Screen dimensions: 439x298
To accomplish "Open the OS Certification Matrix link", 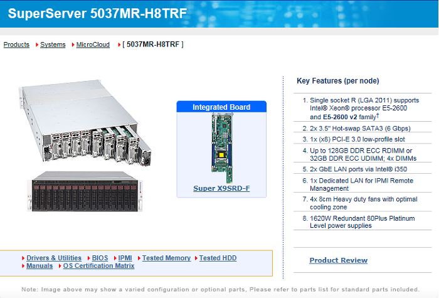I will [x=98, y=266].
